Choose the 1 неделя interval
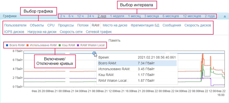Screen dimensions: 229x103 coord(117,16)
